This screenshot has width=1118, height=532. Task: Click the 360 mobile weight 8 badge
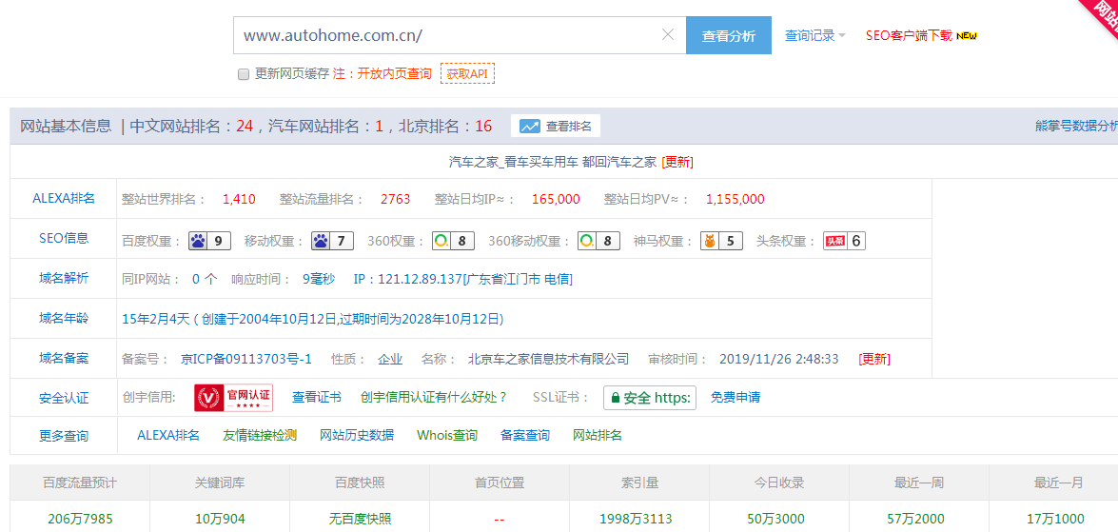(x=598, y=241)
